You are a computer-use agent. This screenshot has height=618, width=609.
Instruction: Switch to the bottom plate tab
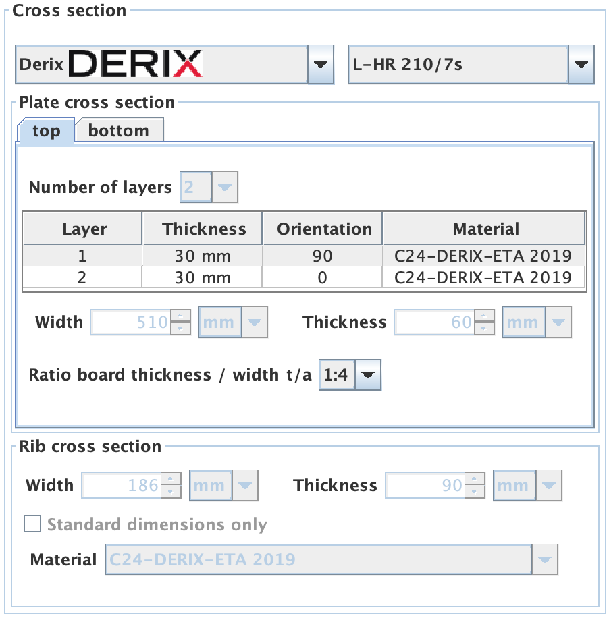click(x=119, y=131)
